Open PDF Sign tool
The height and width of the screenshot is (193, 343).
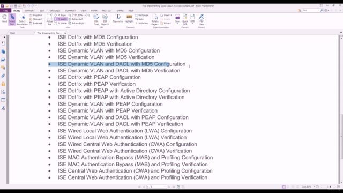[202, 19]
